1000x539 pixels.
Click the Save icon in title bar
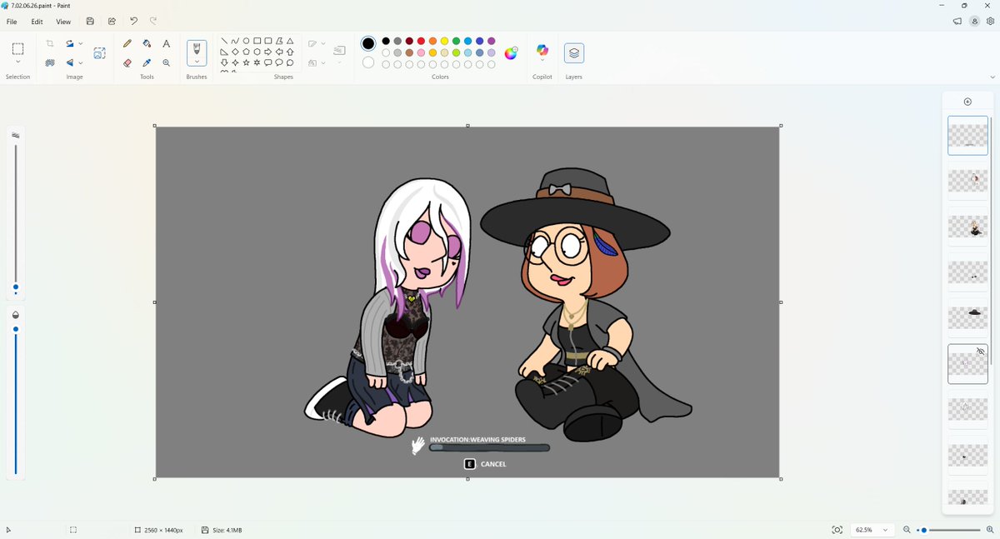tap(90, 22)
